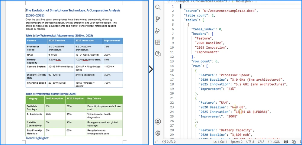This screenshot has width=302, height=145.
Task: Click the Copilot status icon in the status bar
Action: [286, 142]
